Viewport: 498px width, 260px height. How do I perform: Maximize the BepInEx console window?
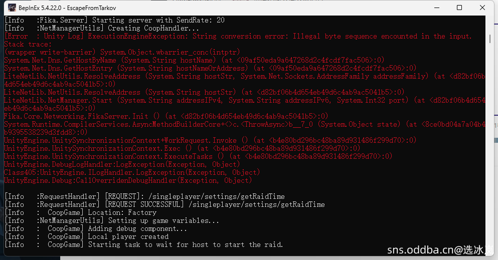[459, 8]
